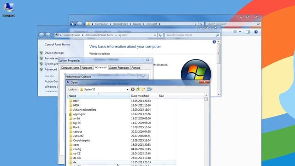Image resolution: width=295 pixels, height=166 pixels.
Task: Click Back arrow in the minigolf Explorer window
Action: click(73, 24)
